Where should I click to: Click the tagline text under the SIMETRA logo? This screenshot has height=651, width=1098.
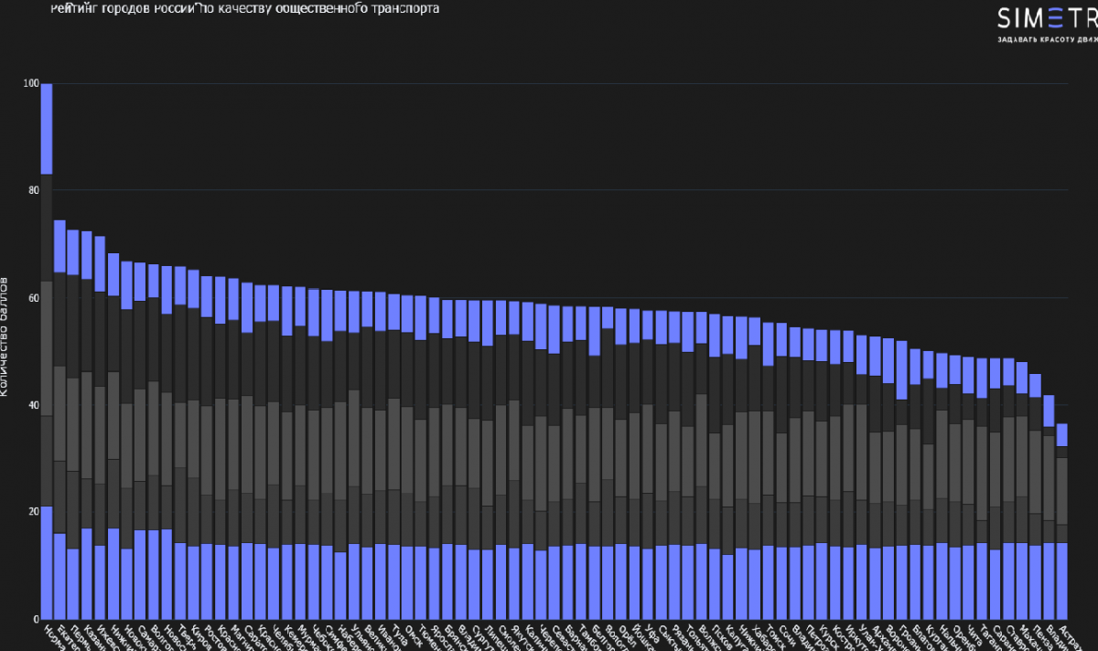[1047, 42]
